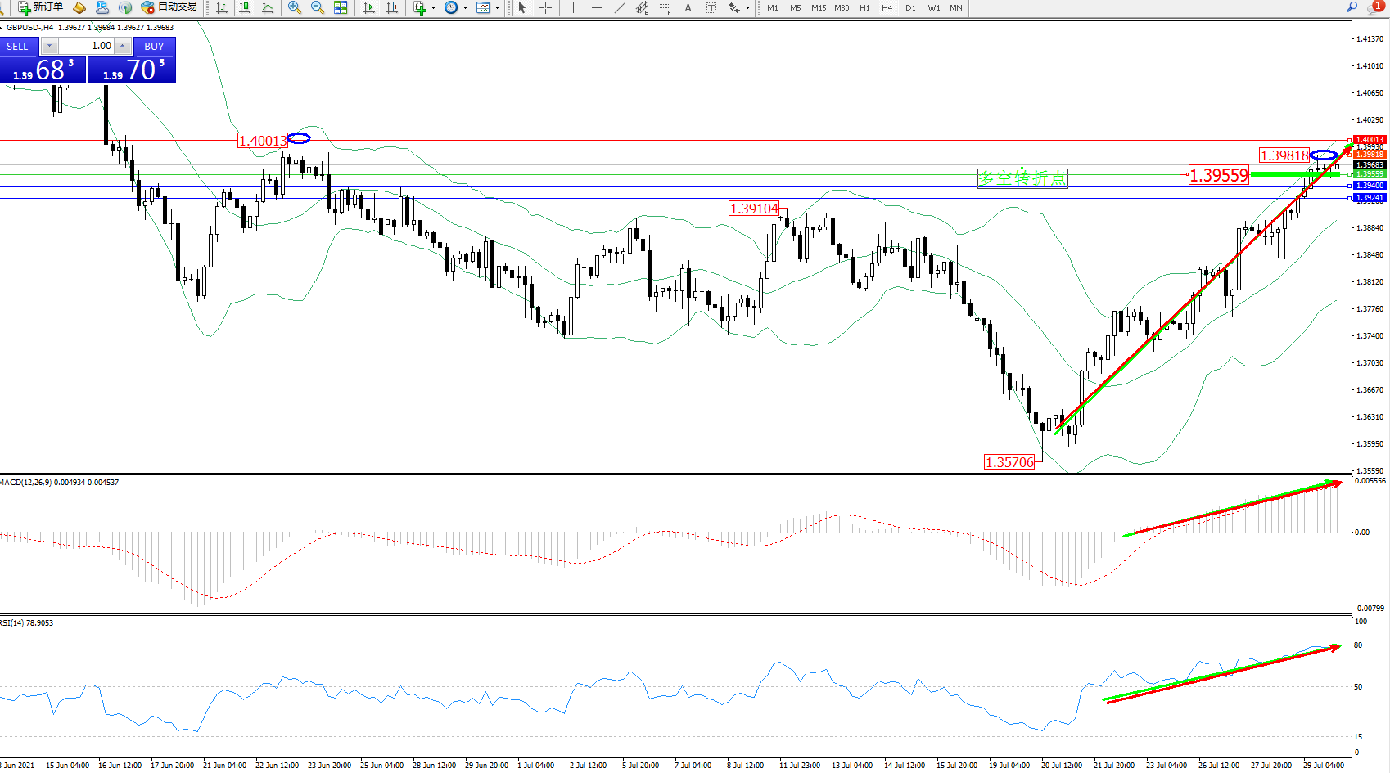
Task: Toggle chart shift from right edge
Action: coord(392,7)
